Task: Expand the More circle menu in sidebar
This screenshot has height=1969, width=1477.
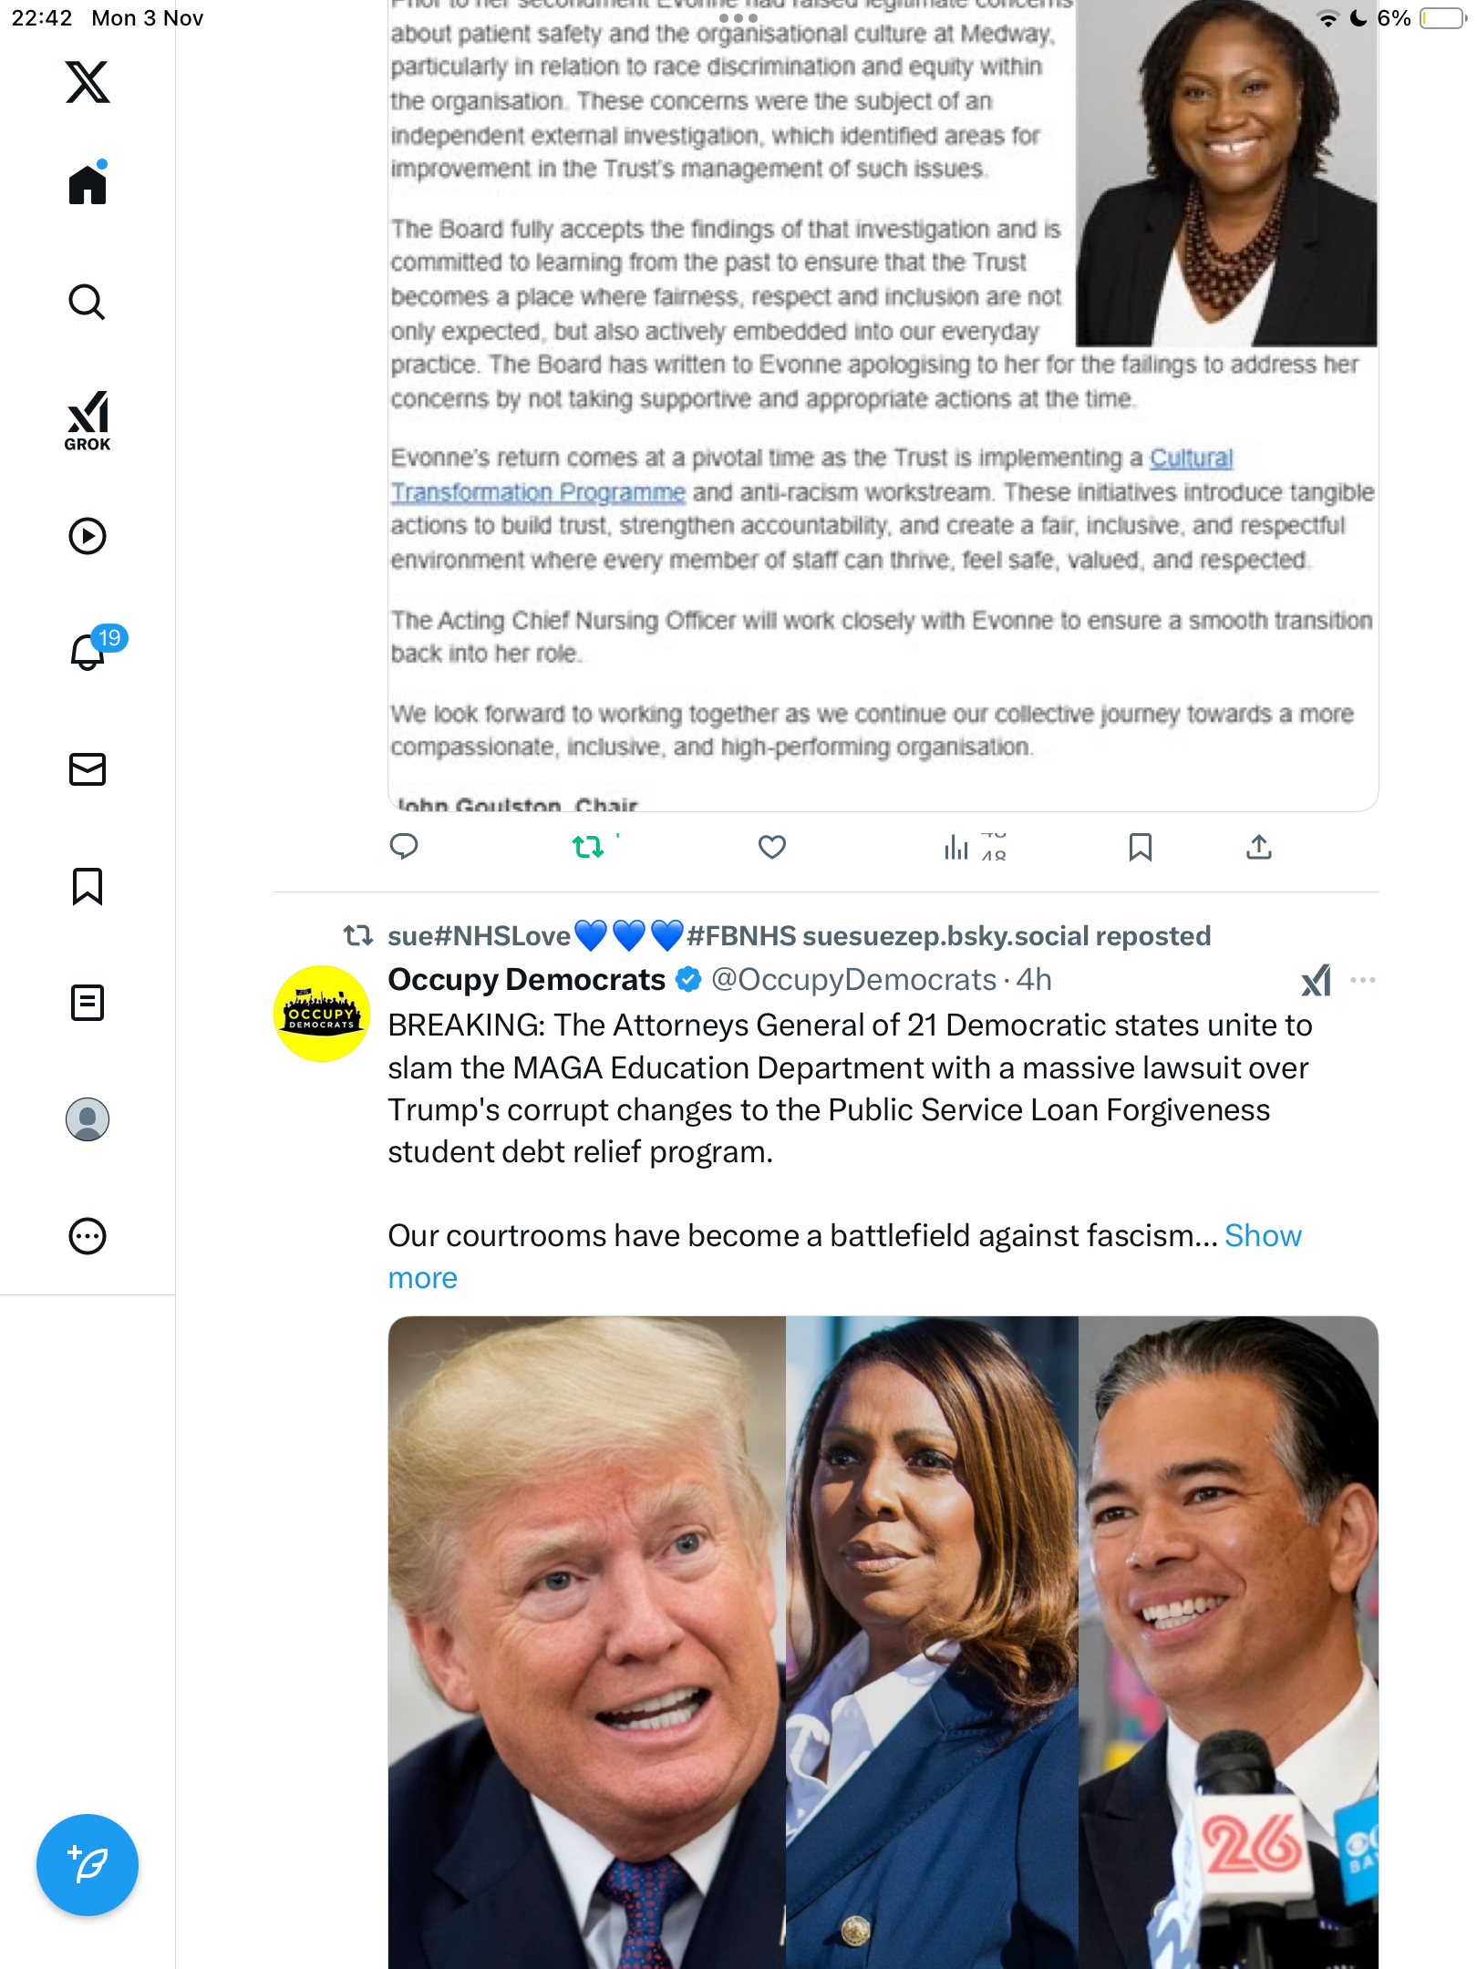Action: 88,1236
